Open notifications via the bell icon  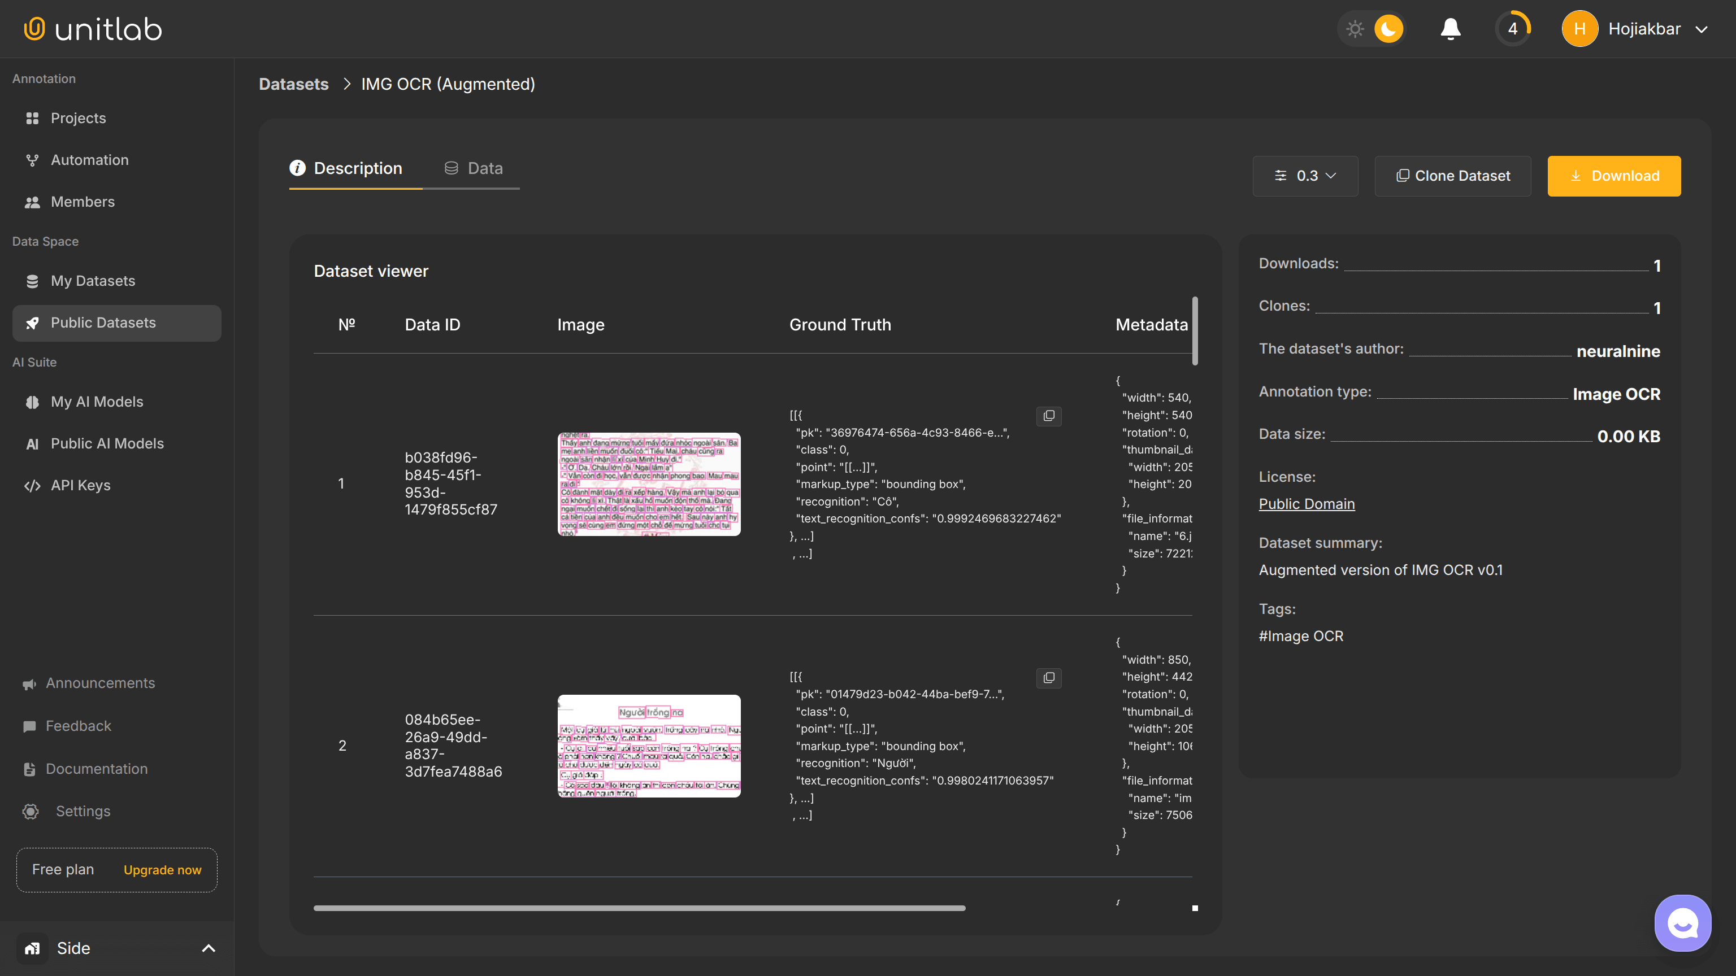click(x=1450, y=28)
